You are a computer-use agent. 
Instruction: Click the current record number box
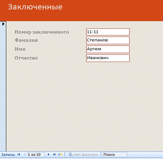(36, 155)
